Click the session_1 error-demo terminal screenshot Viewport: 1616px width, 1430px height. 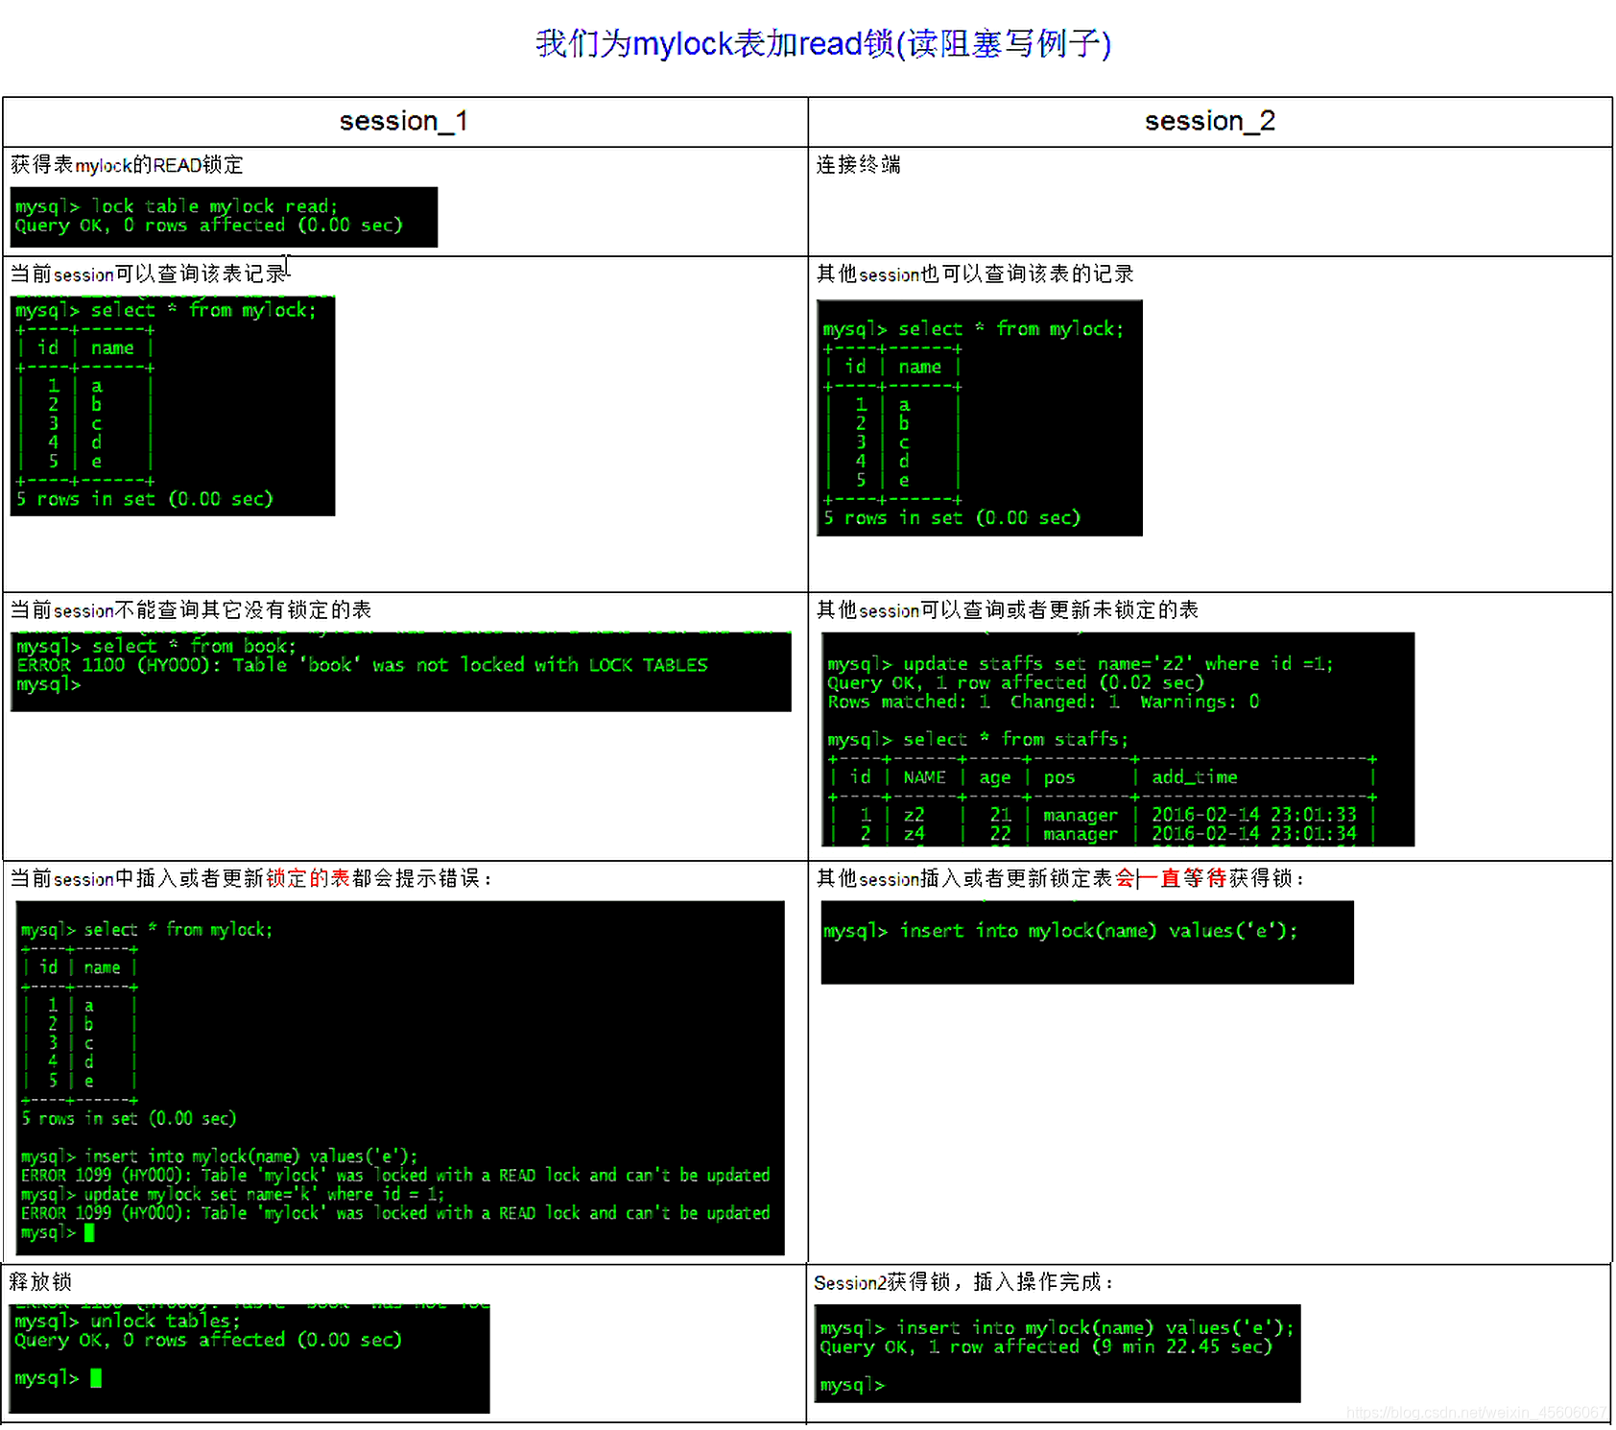pos(402,1078)
